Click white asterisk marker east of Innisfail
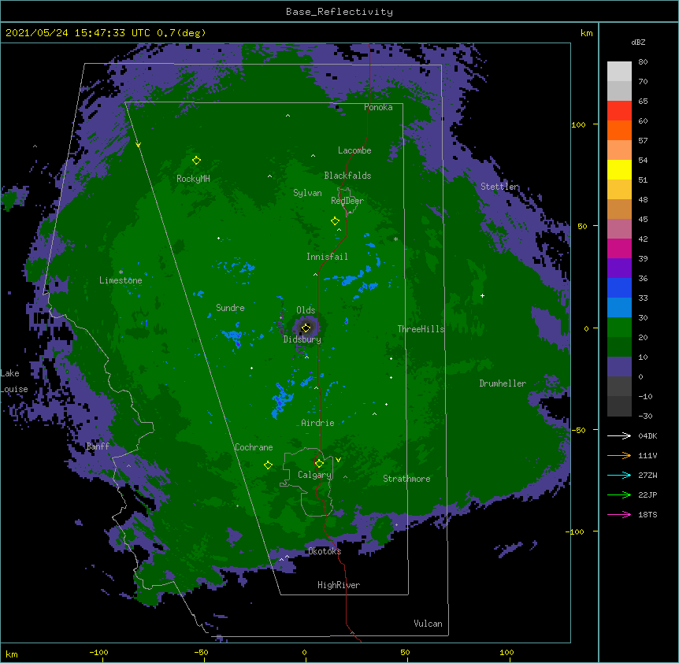 [x=395, y=239]
